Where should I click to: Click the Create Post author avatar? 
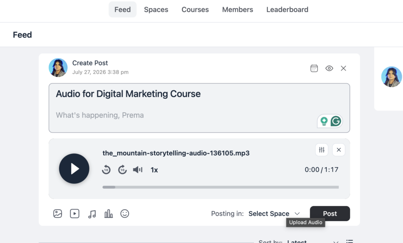pos(58,68)
